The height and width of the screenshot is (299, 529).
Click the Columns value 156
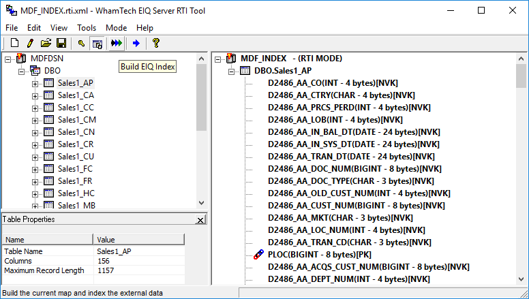coord(139,261)
